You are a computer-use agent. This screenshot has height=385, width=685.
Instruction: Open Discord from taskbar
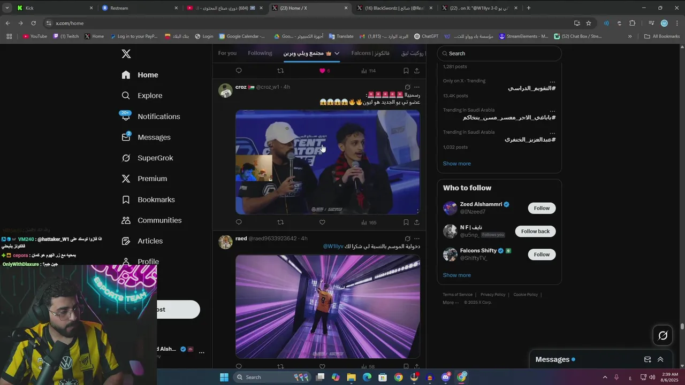[446, 377]
